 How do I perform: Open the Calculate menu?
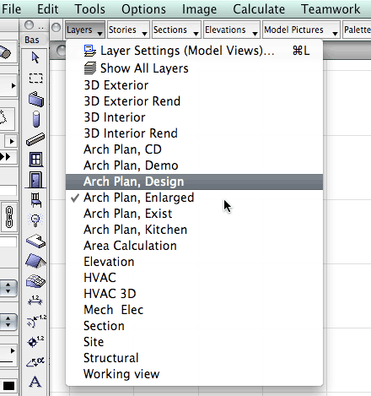click(259, 9)
